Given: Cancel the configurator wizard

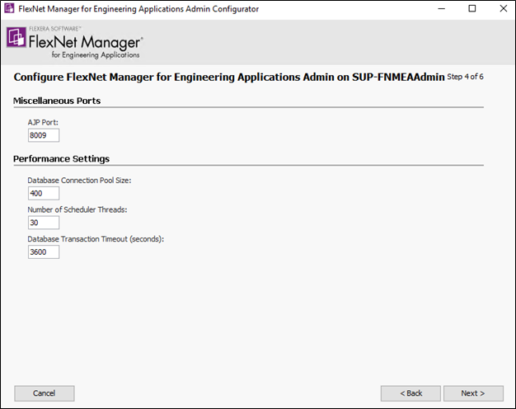Looking at the screenshot, I should coord(45,393).
